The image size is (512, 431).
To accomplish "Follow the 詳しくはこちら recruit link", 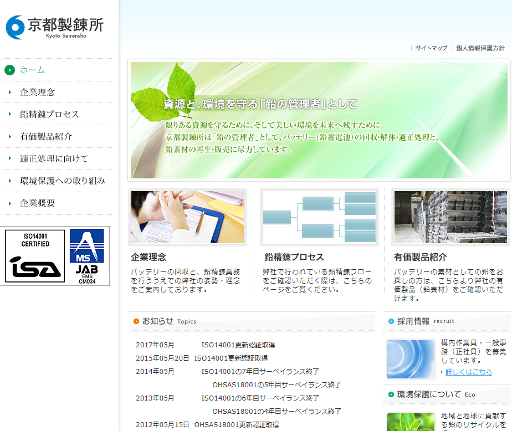I will 468,372.
